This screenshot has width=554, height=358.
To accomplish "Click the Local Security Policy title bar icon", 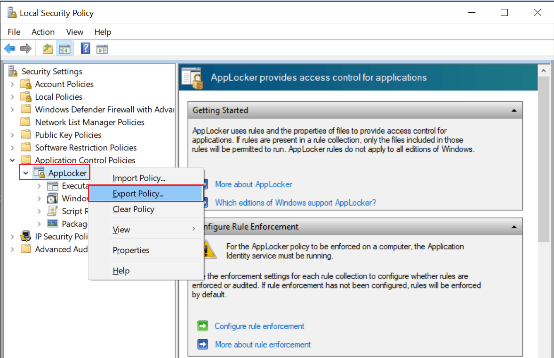I will coord(12,13).
